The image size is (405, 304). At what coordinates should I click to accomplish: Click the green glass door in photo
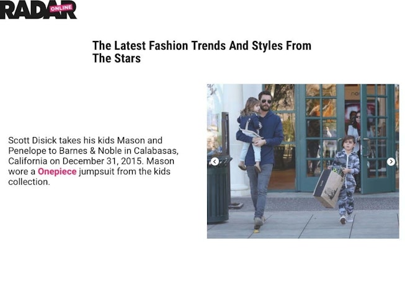click(320, 137)
